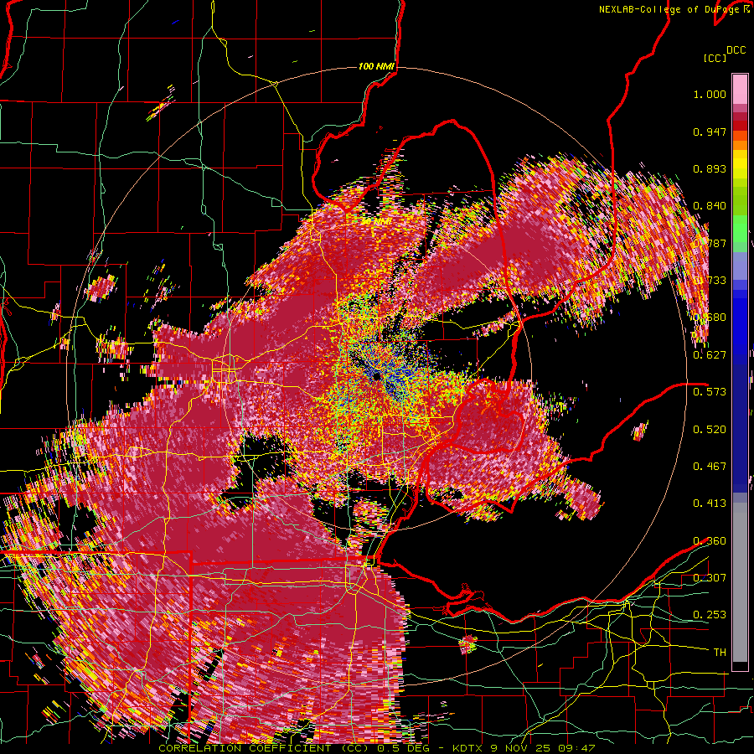This screenshot has height=754, width=754.
Task: Click the 0.573 scale value
Action: 710,391
